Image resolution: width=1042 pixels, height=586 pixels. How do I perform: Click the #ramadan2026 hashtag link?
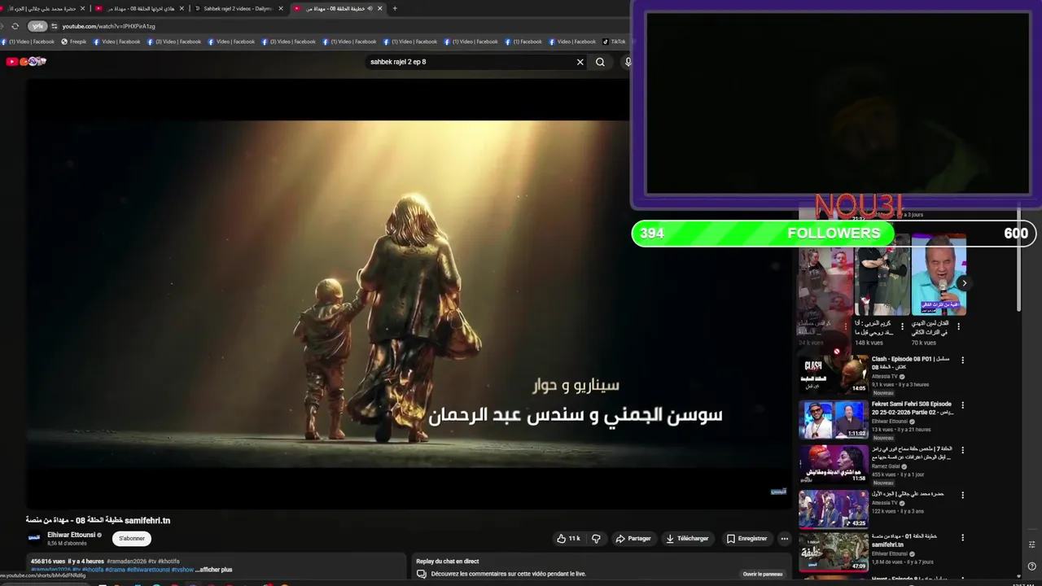coord(126,562)
